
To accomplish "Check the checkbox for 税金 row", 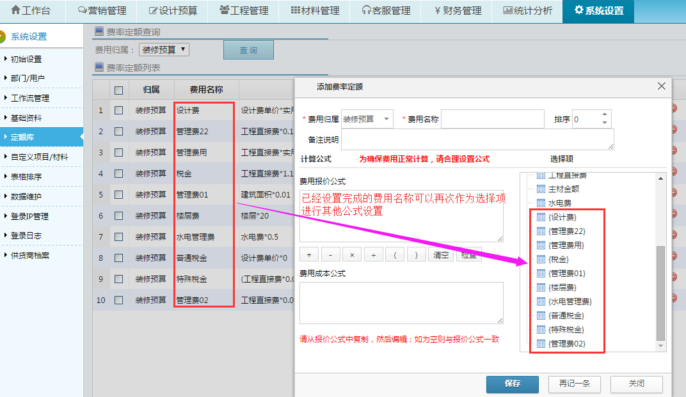I will (118, 173).
